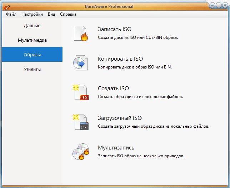Click description 'Создать образ диска из локальных файлов.'
The width and height of the screenshot is (230, 188).
click(x=140, y=97)
